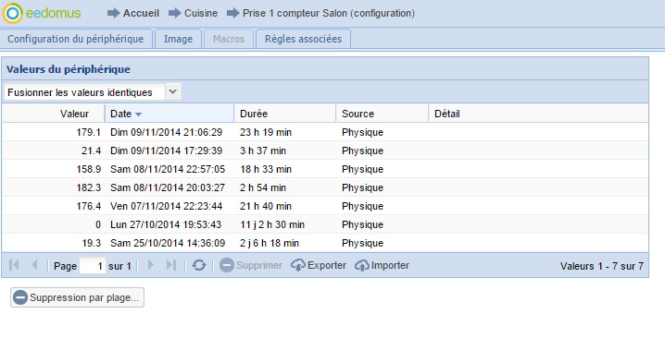
Task: Switch to the Image tab
Action: click(x=178, y=39)
